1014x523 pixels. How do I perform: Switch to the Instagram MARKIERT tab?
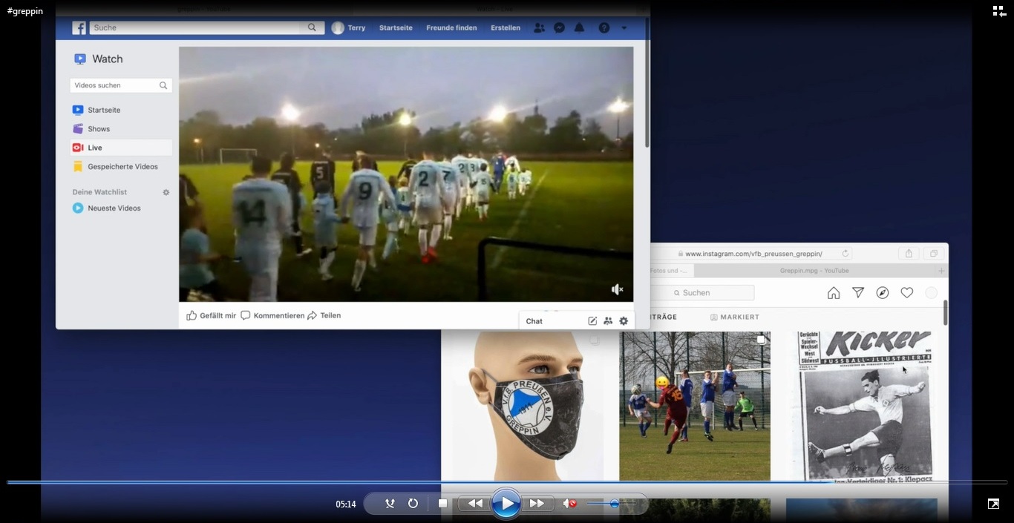click(x=735, y=317)
